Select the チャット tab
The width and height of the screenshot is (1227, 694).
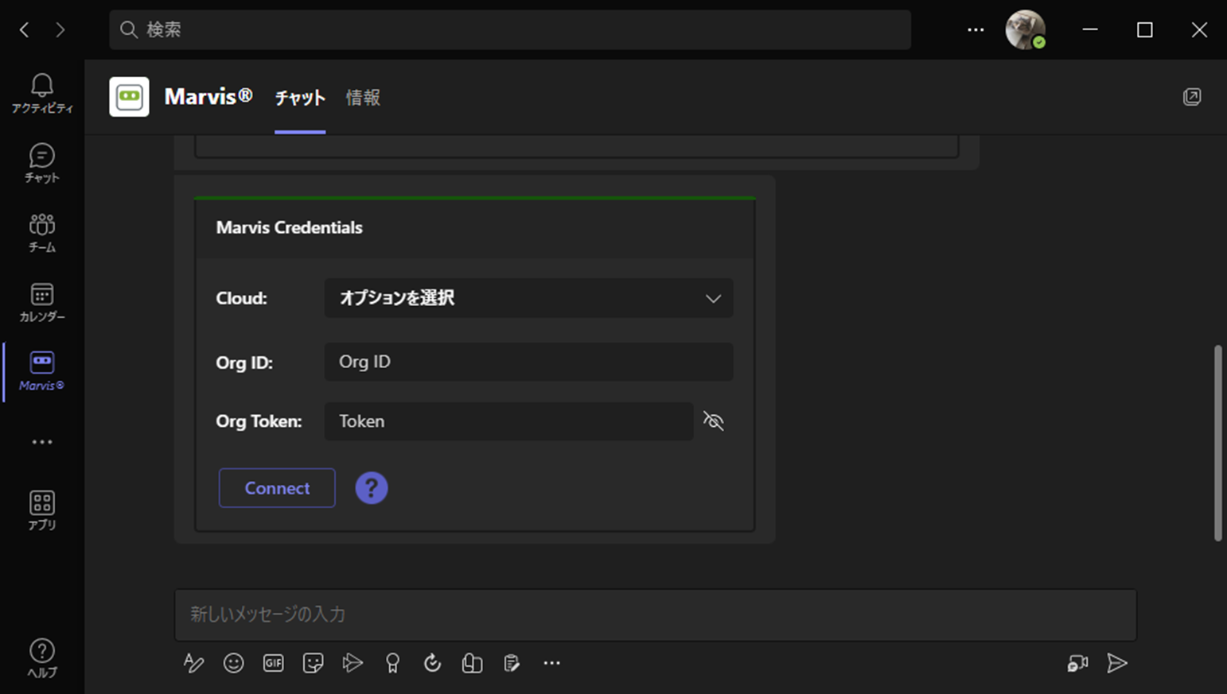tap(300, 98)
